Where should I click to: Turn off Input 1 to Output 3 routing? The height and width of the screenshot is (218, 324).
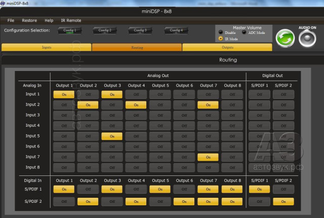112,94
